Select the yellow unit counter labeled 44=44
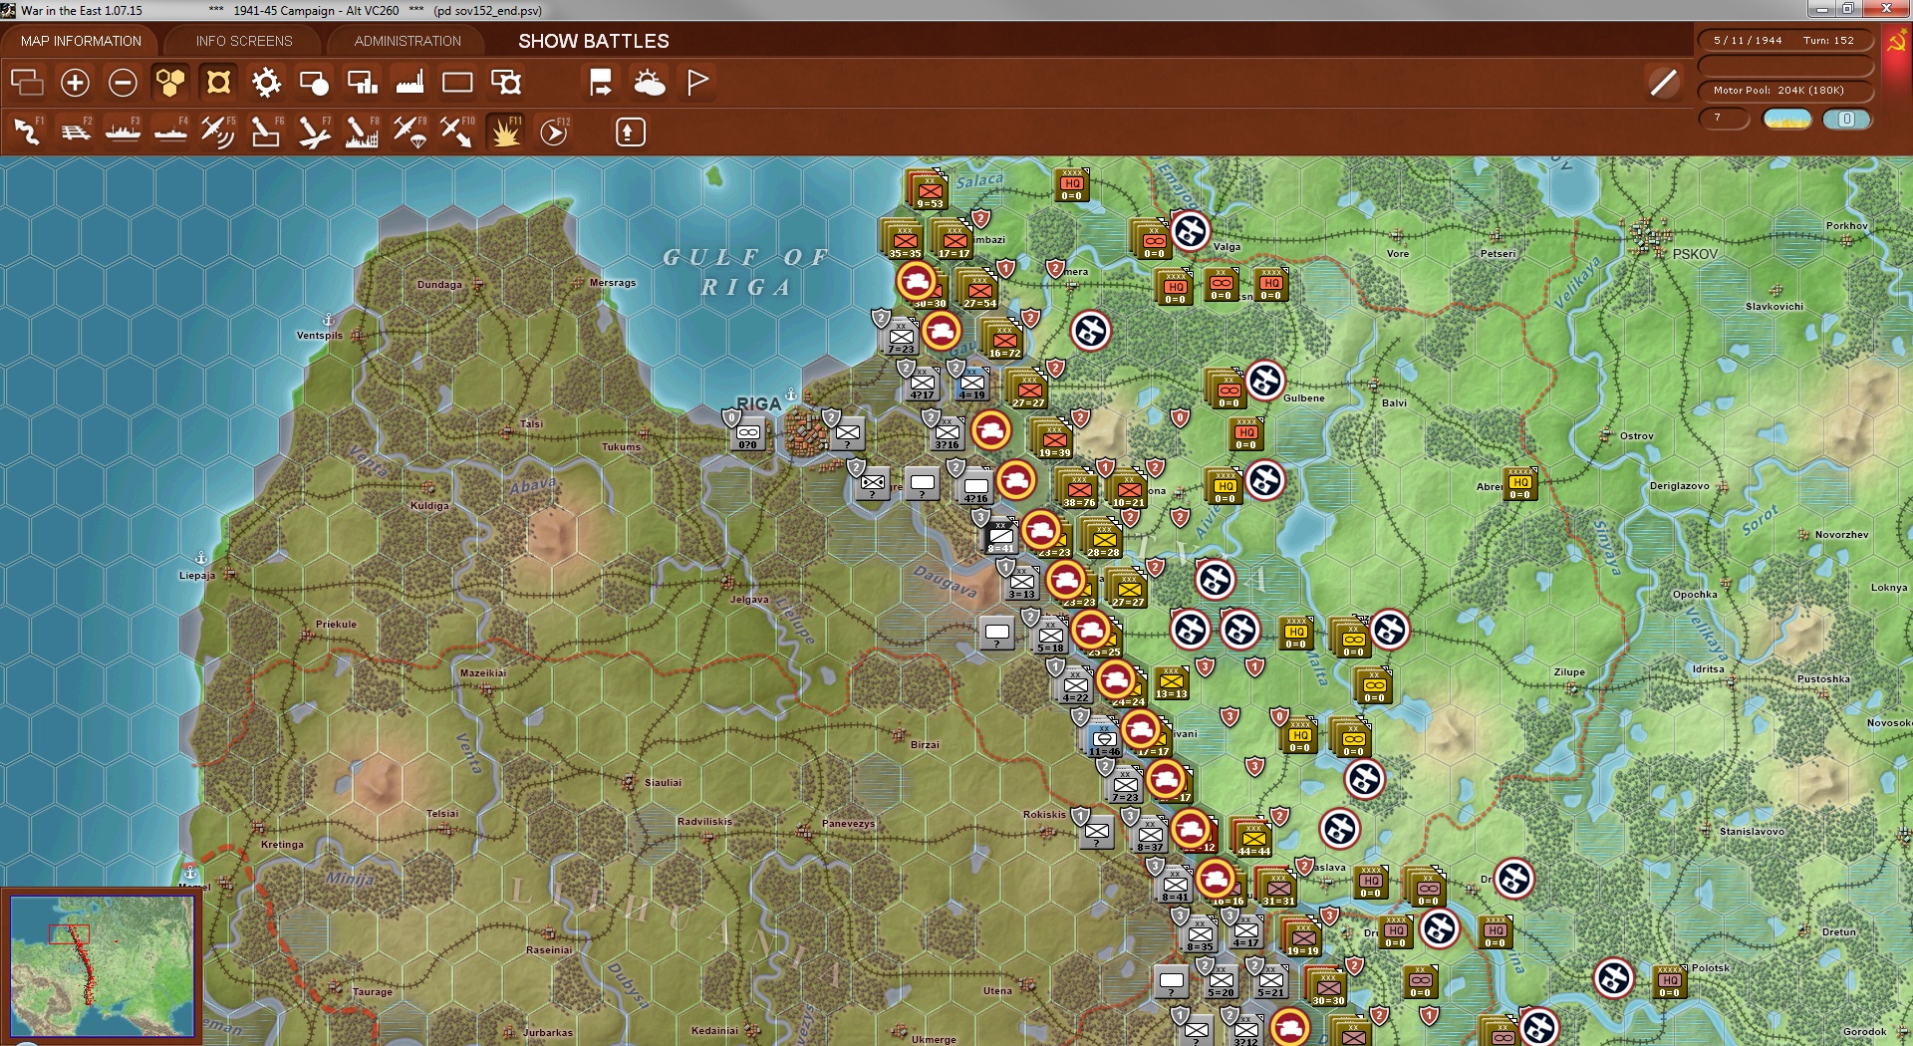Viewport: 1913px width, 1046px height. coord(1253,838)
